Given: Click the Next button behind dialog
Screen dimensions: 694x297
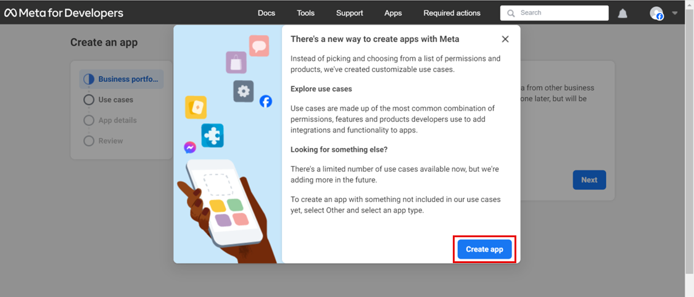Looking at the screenshot, I should 589,180.
